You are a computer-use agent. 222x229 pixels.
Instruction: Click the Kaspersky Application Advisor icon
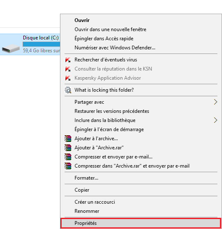point(68,78)
